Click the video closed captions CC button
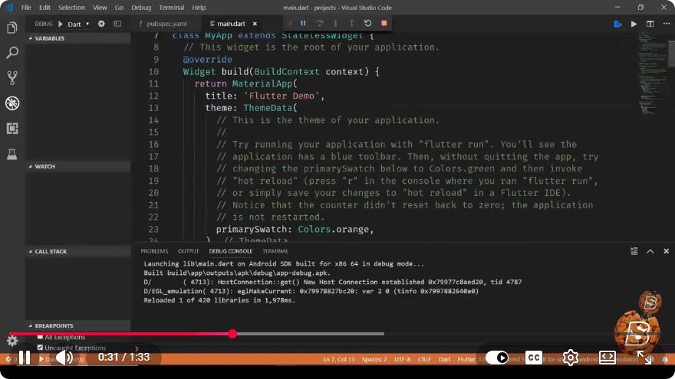The width and height of the screenshot is (675, 379). point(534,358)
